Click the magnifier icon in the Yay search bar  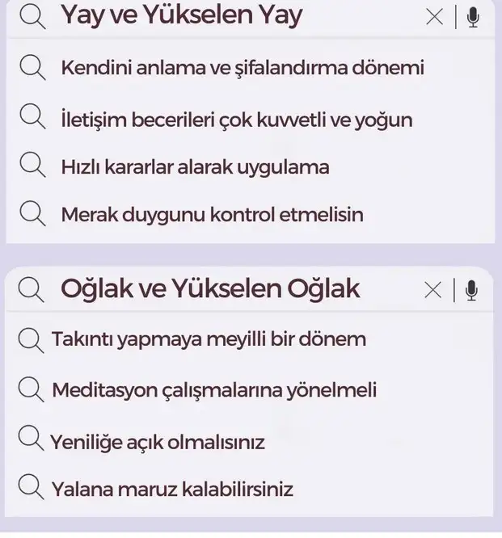point(32,16)
